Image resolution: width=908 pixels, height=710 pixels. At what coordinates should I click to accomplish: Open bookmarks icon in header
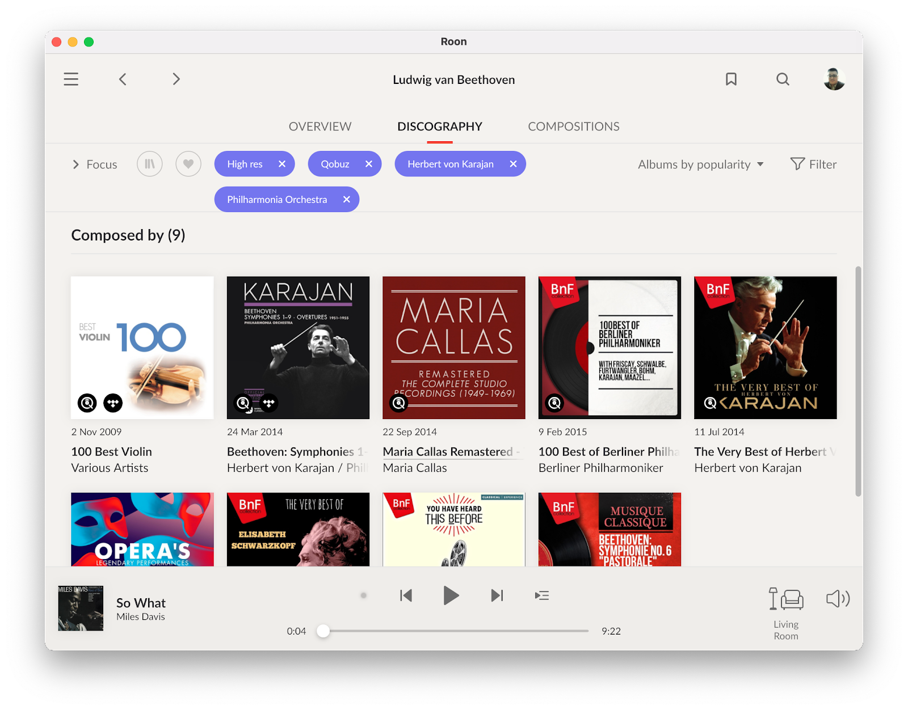(x=731, y=79)
